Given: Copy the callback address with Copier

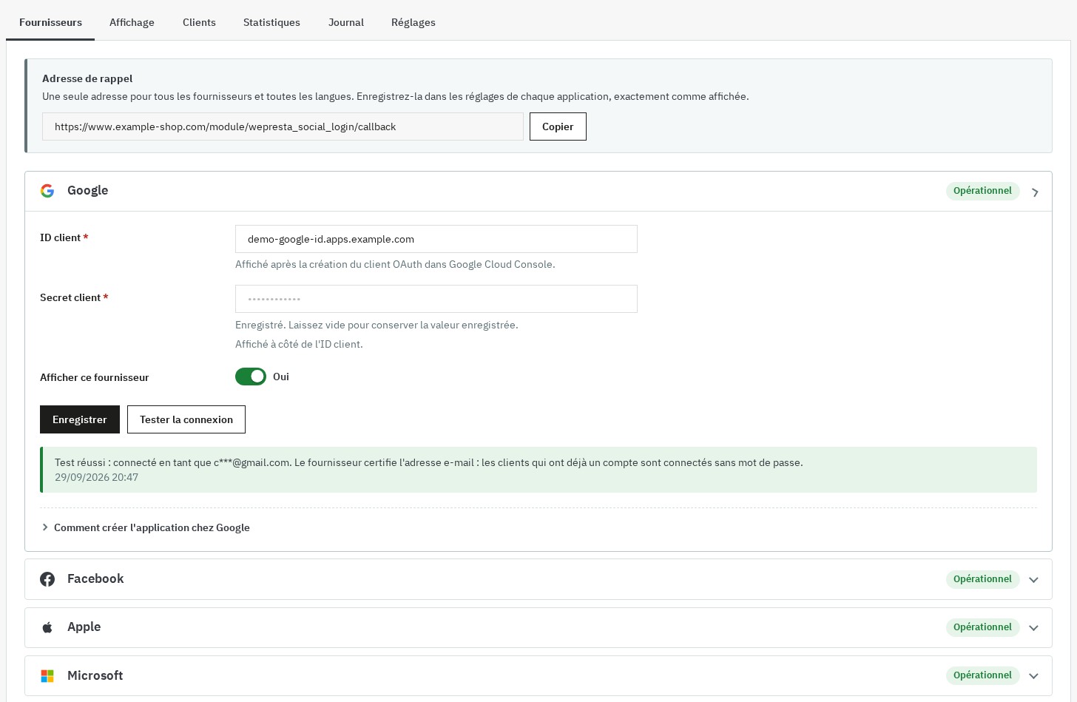Looking at the screenshot, I should (558, 126).
